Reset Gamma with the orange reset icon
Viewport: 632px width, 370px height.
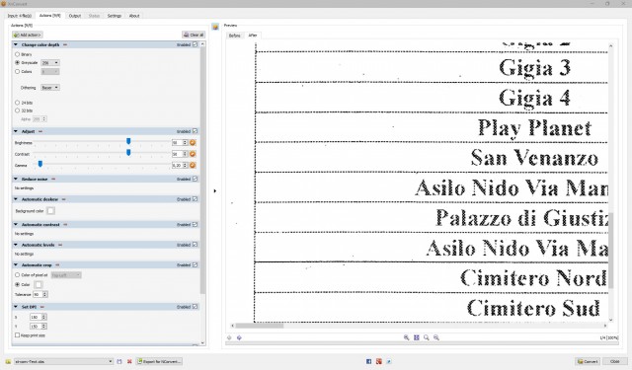tap(193, 165)
